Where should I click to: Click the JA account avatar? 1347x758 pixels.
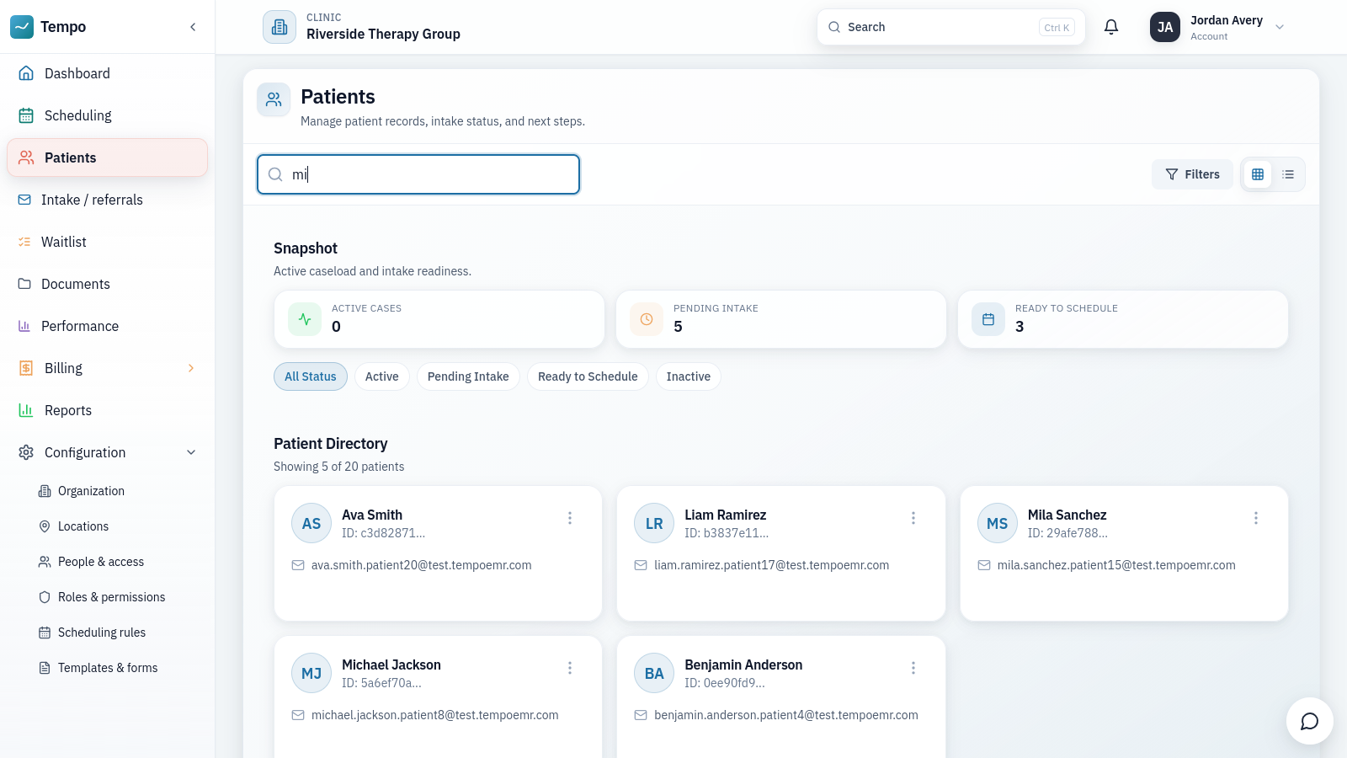[1165, 27]
